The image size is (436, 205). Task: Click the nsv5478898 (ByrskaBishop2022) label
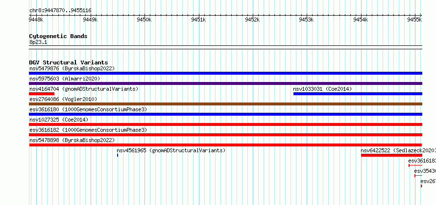72,140
